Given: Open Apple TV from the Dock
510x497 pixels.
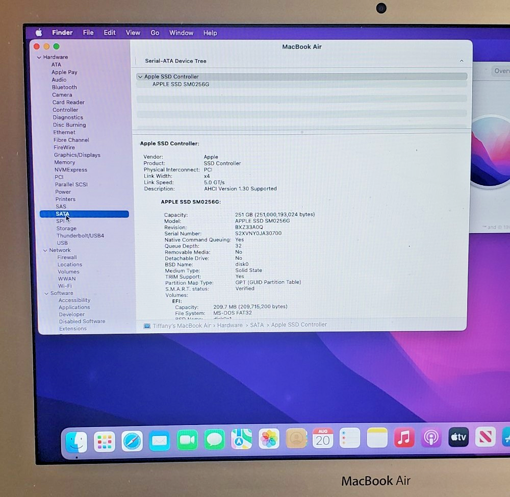Looking at the screenshot, I should (x=458, y=437).
